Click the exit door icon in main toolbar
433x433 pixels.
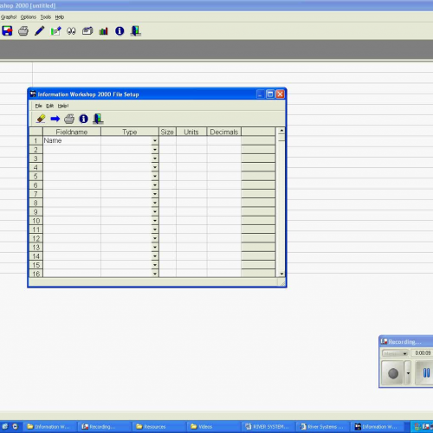pyautogui.click(x=136, y=30)
